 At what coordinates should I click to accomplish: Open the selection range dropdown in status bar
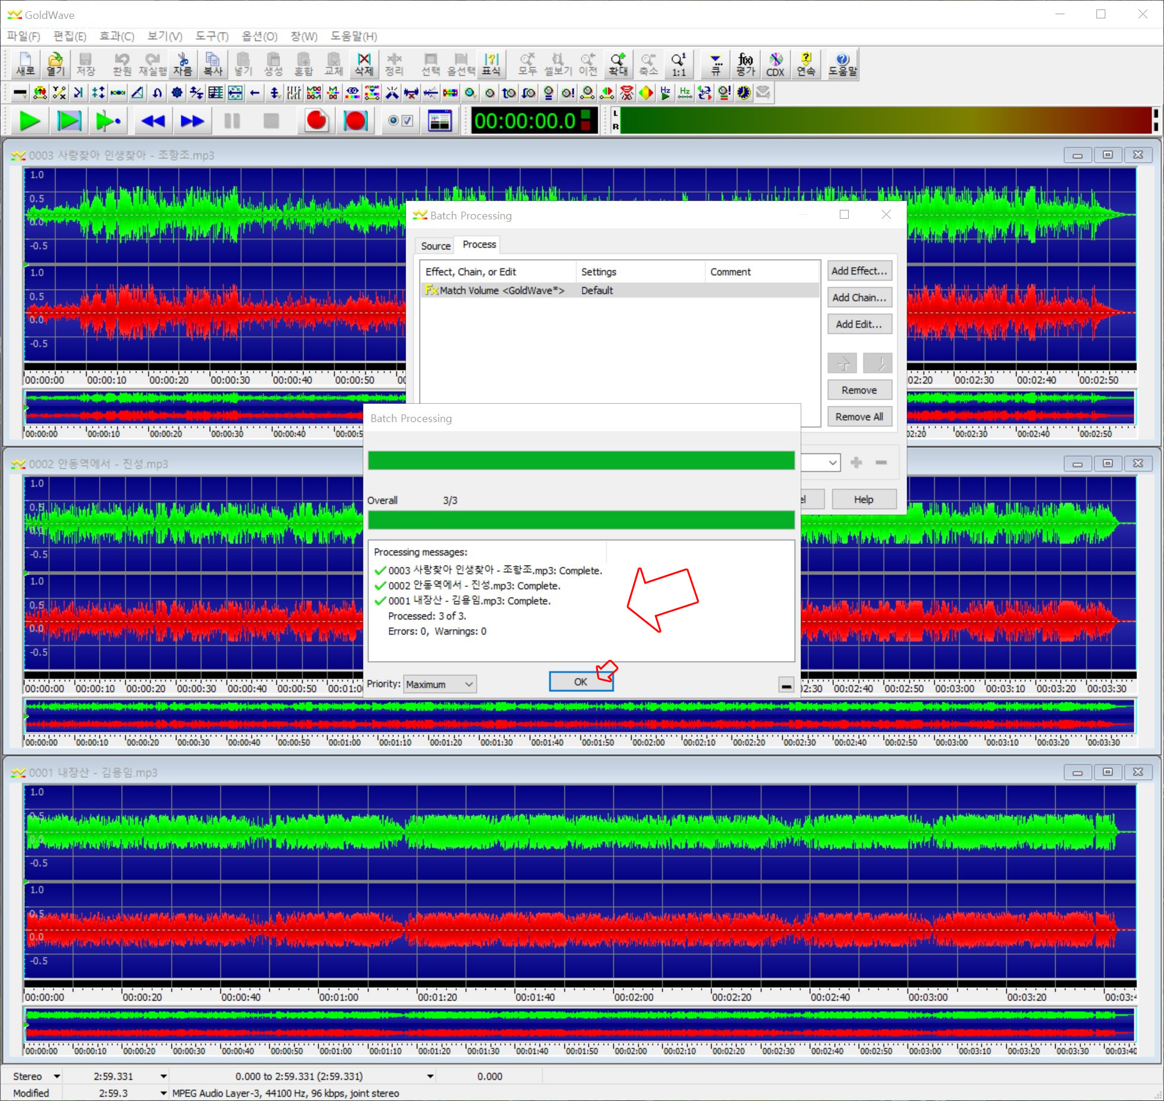tap(430, 1076)
